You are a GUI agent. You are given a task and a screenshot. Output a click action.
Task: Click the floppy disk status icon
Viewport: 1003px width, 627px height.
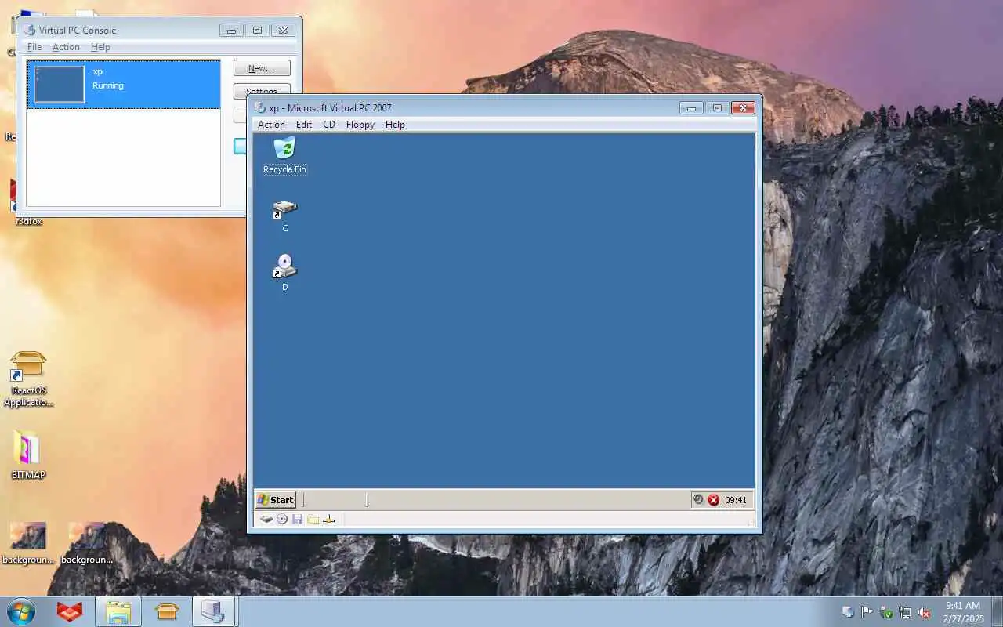[297, 520]
